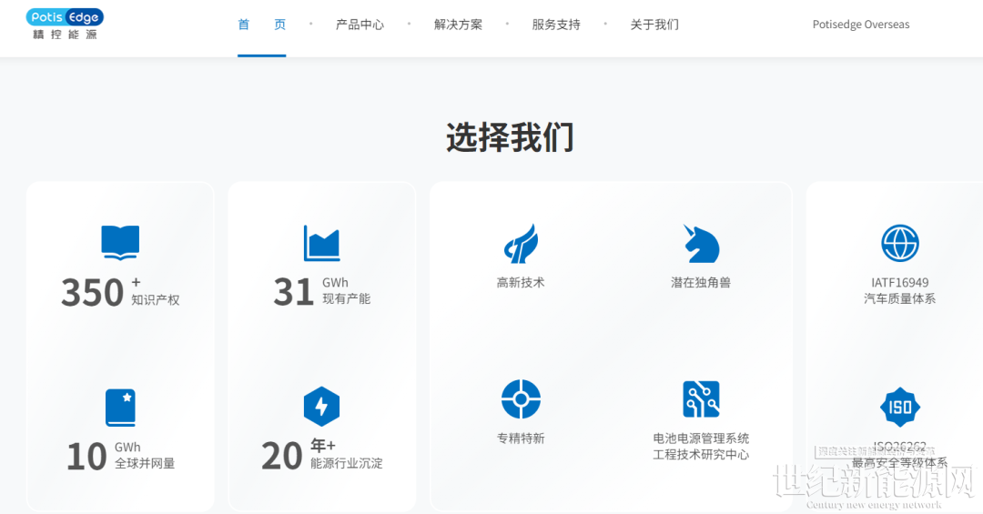Click the 选择我们 heading
Image resolution: width=983 pixels, height=514 pixels.
click(510, 137)
